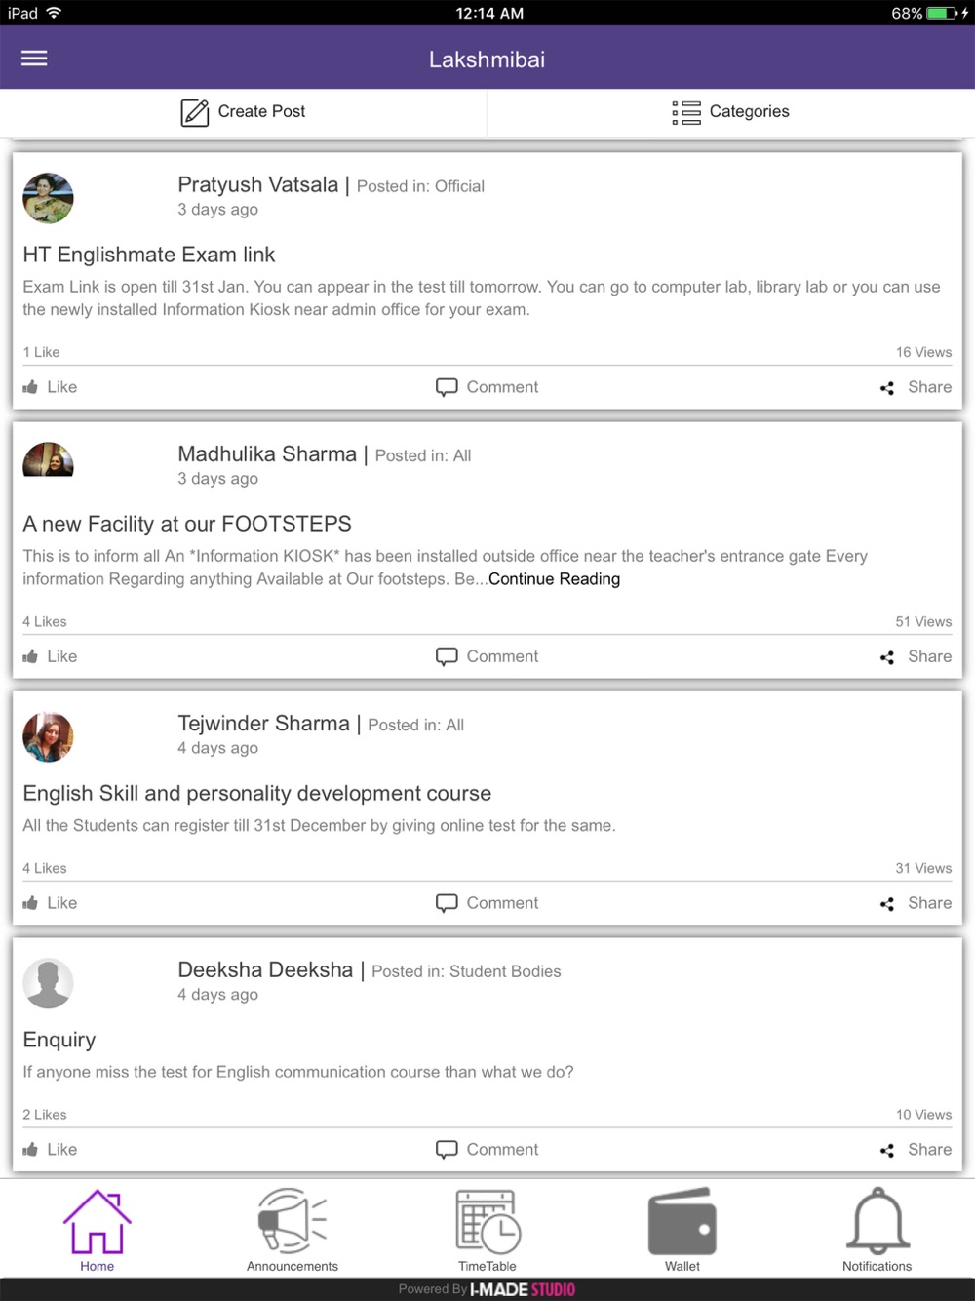Viewport: 975px width, 1301px height.
Task: Comment on the English Skill course post
Action: tap(487, 903)
